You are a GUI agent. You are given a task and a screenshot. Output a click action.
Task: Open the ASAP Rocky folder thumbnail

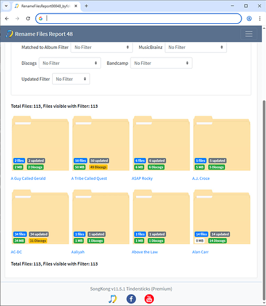[161, 143]
